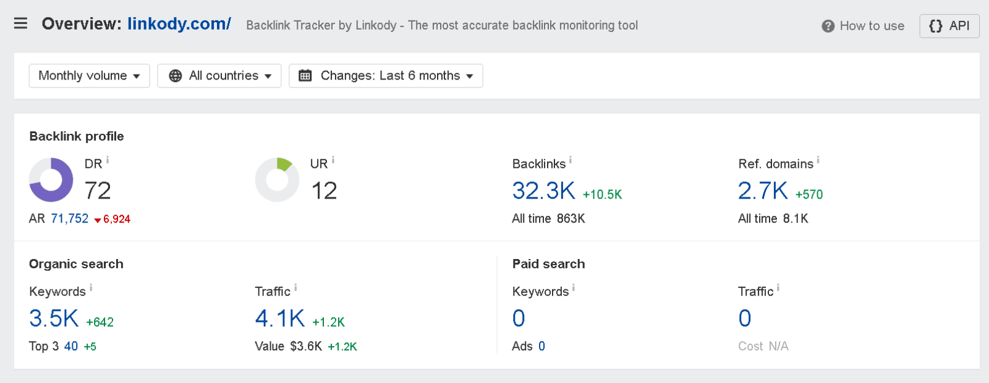This screenshot has width=989, height=383.
Task: Click the UR green donut chart
Action: [x=277, y=180]
